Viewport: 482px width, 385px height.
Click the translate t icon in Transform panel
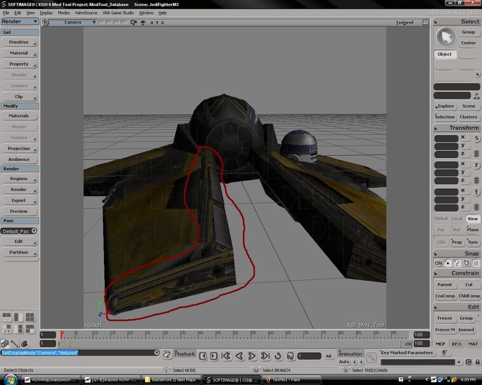pos(476,192)
